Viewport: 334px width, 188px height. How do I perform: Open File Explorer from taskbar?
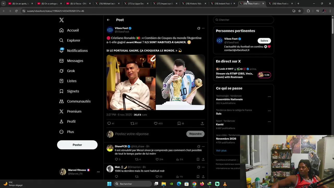point(164,184)
